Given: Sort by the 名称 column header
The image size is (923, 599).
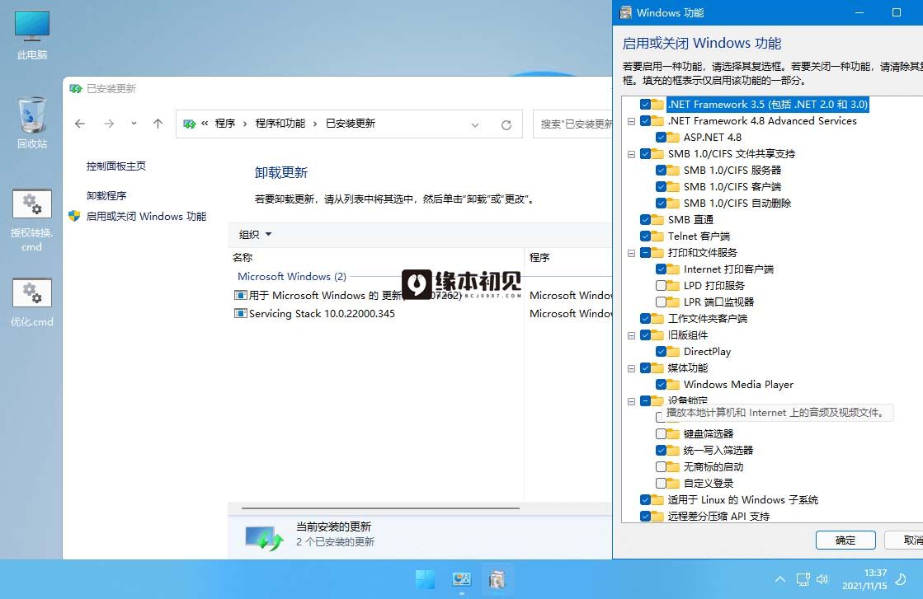Looking at the screenshot, I should (375, 257).
